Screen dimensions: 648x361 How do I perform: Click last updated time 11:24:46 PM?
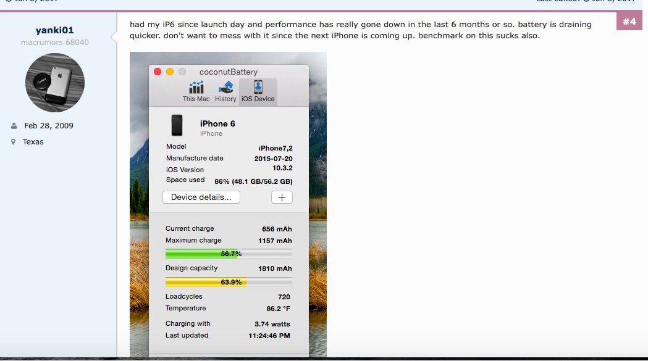pyautogui.click(x=269, y=336)
